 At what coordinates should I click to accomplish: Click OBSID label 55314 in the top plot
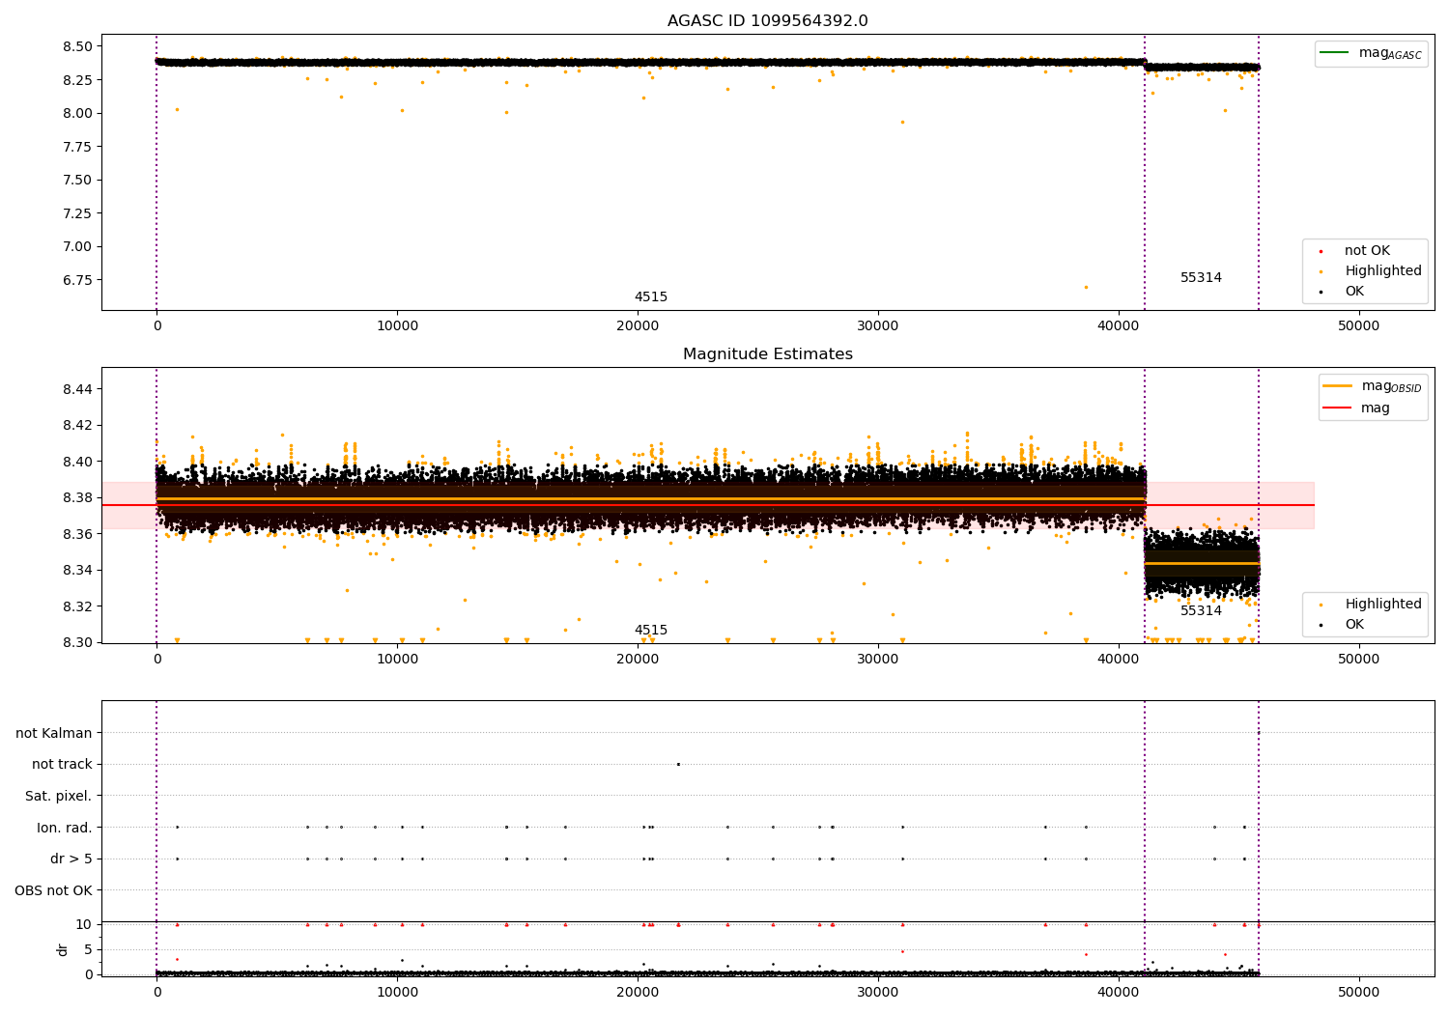(x=1201, y=278)
